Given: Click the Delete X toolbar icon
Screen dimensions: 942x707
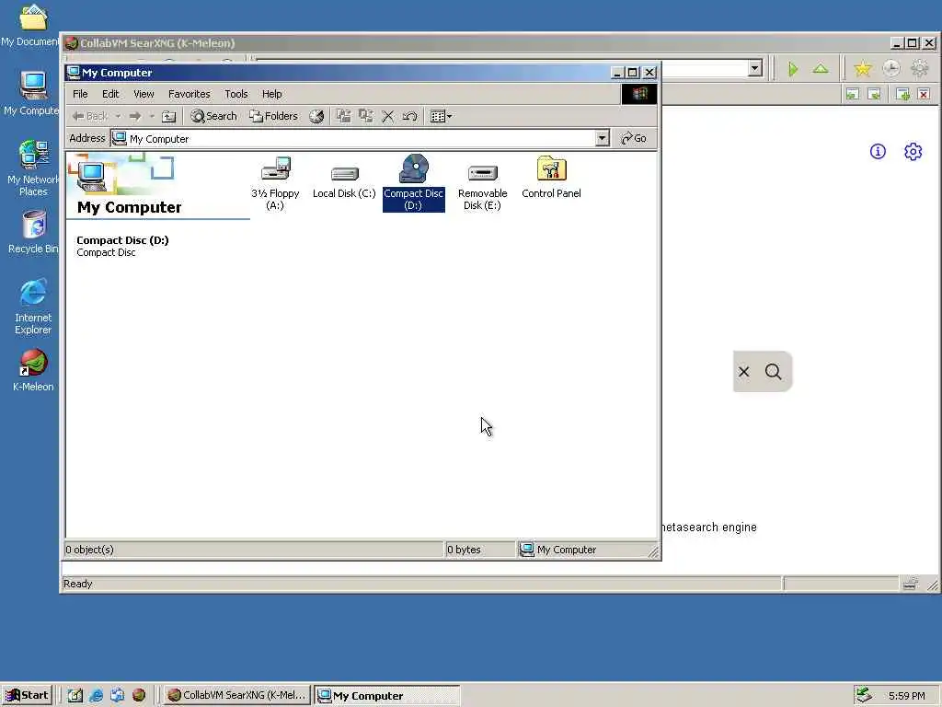Looking at the screenshot, I should tap(388, 116).
